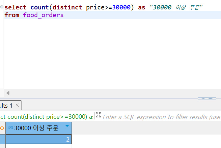Viewport: 221px width, 148px height.
Task: Click the orange circle icon in grid corner
Action: click(x=2, y=128)
